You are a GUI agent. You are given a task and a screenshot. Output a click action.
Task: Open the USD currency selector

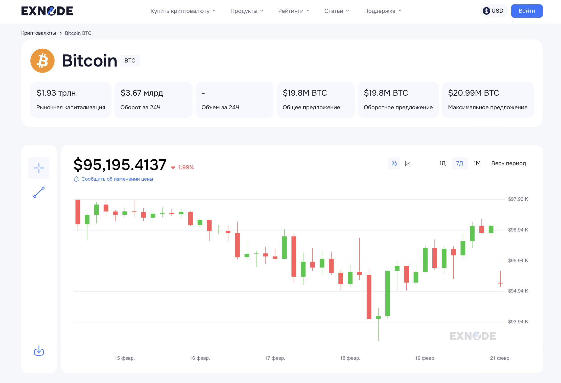[x=493, y=11]
